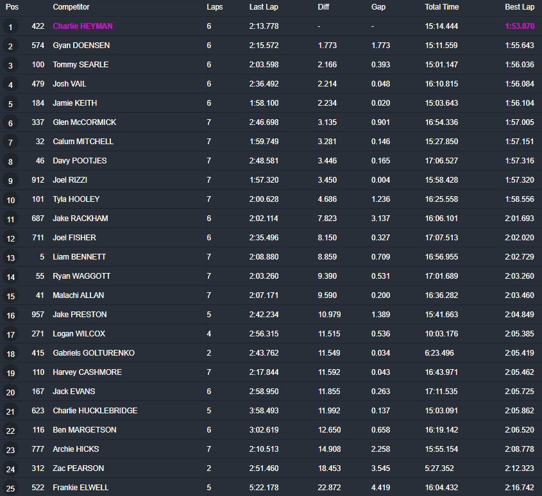Viewport: 542px width, 496px height.
Task: Click the Competitor column header
Action: (x=71, y=7)
